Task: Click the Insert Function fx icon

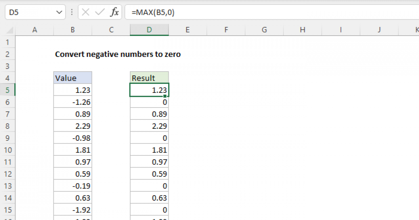Action: pyautogui.click(x=114, y=13)
